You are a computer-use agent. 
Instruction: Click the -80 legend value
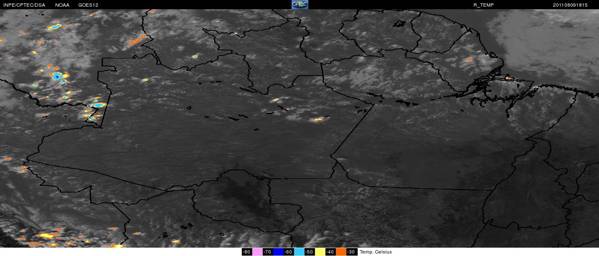click(x=246, y=252)
